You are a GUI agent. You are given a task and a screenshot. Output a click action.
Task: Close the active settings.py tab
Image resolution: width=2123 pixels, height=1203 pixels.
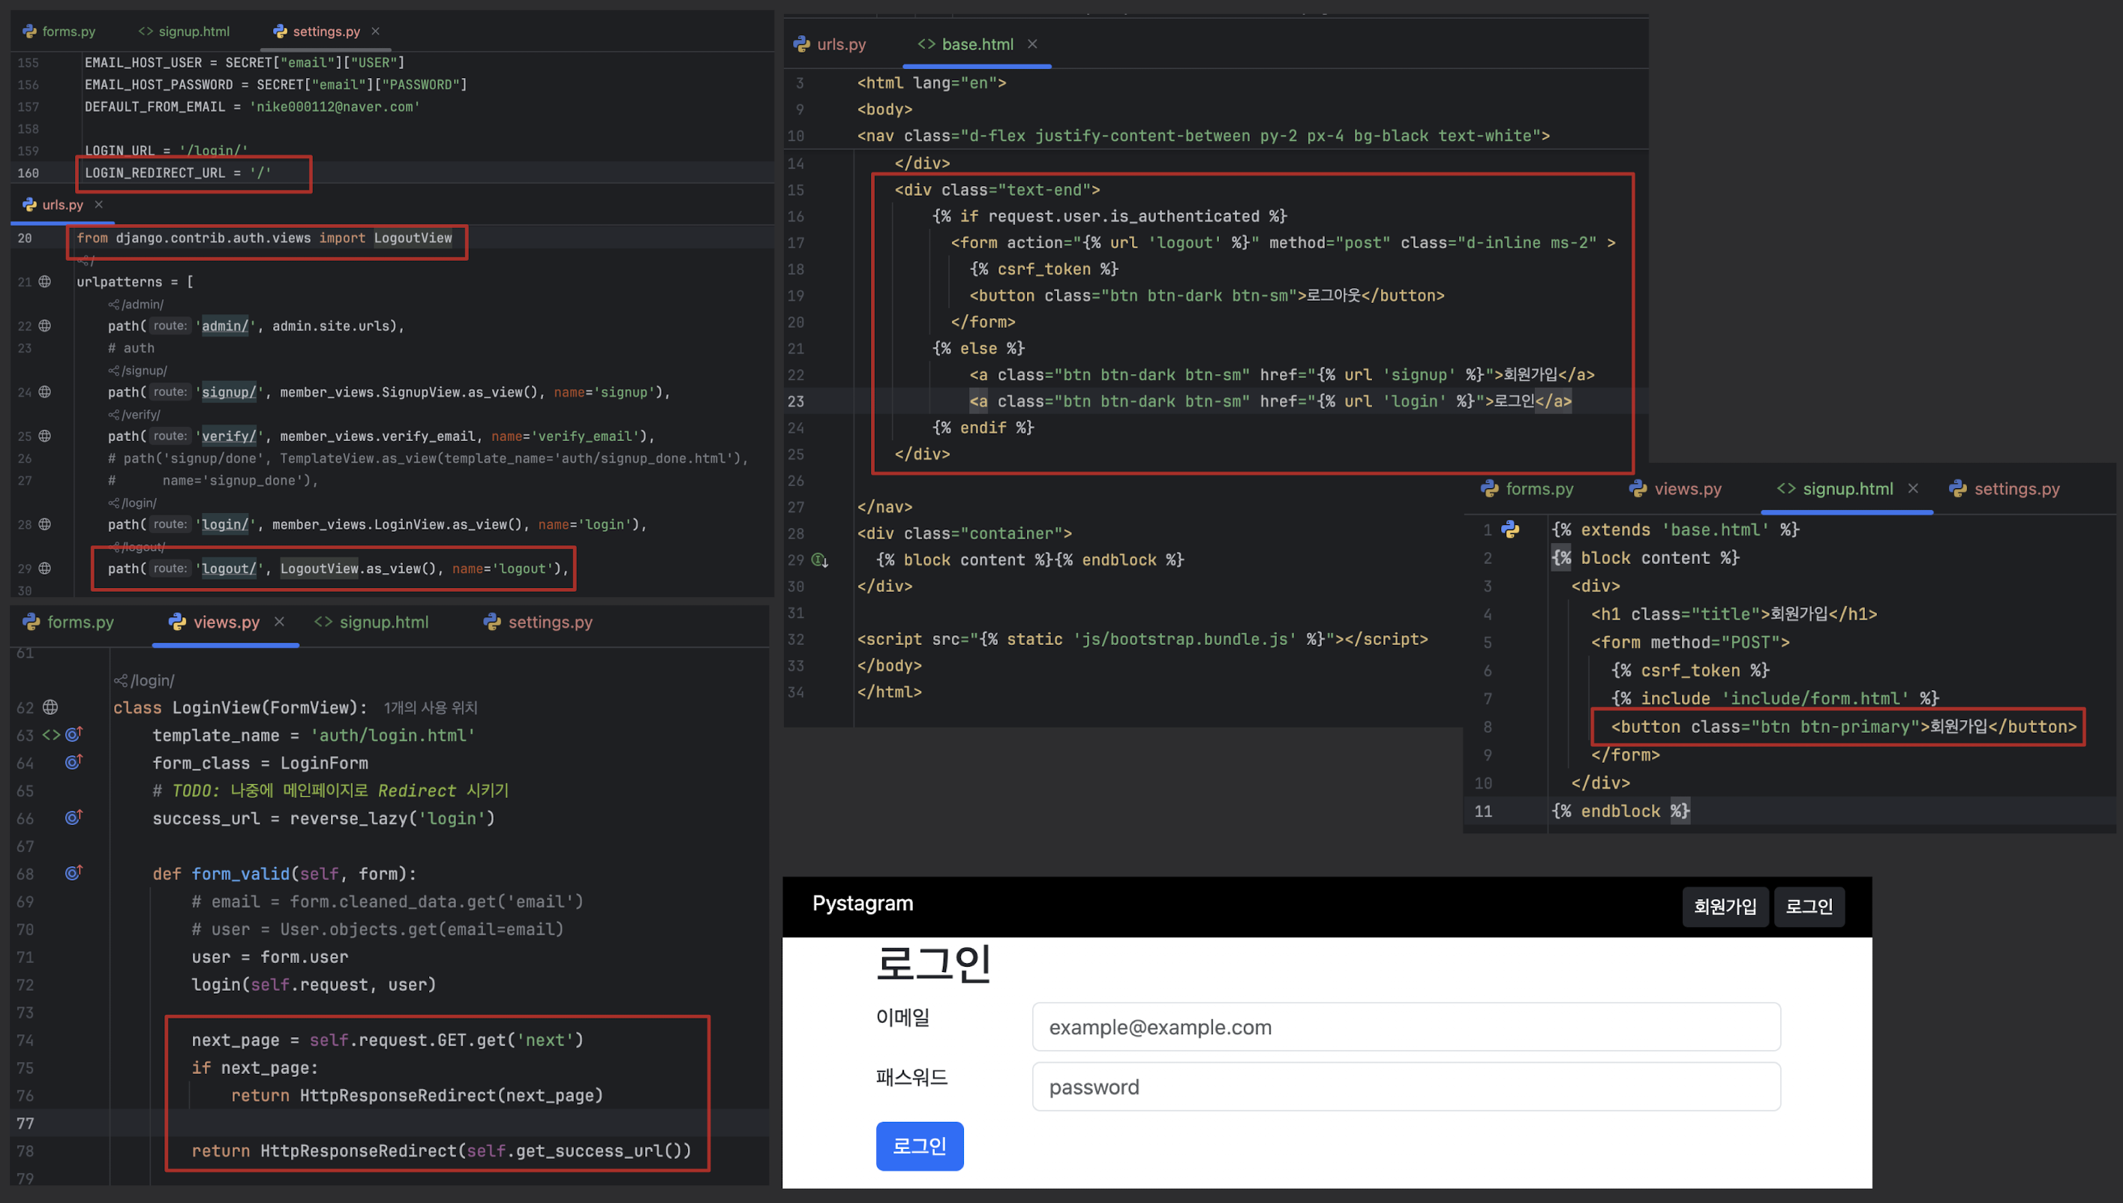[375, 31]
